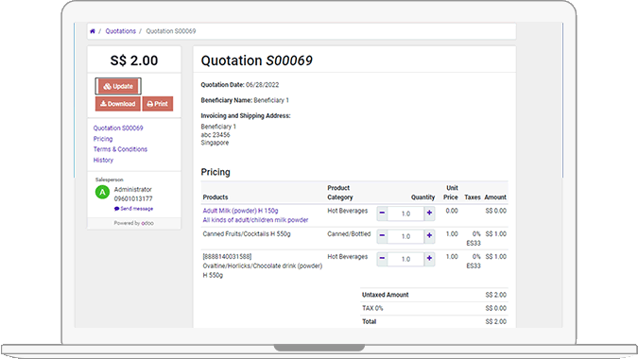Click the 'Quantity' column header

[x=422, y=197]
